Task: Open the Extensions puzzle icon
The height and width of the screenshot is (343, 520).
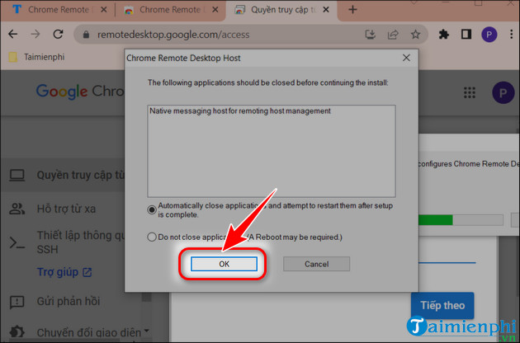Action: (x=444, y=34)
